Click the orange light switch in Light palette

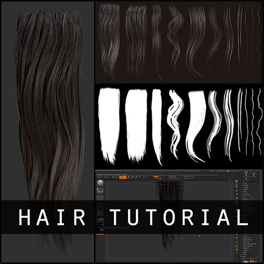(x=252, y=262)
